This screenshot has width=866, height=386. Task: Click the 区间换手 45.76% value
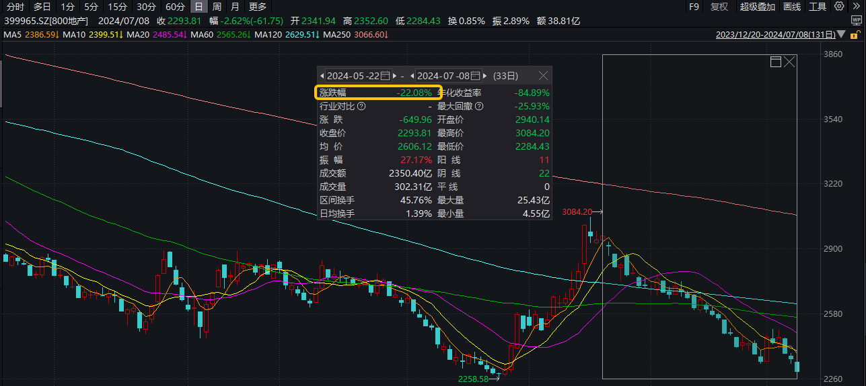(417, 200)
